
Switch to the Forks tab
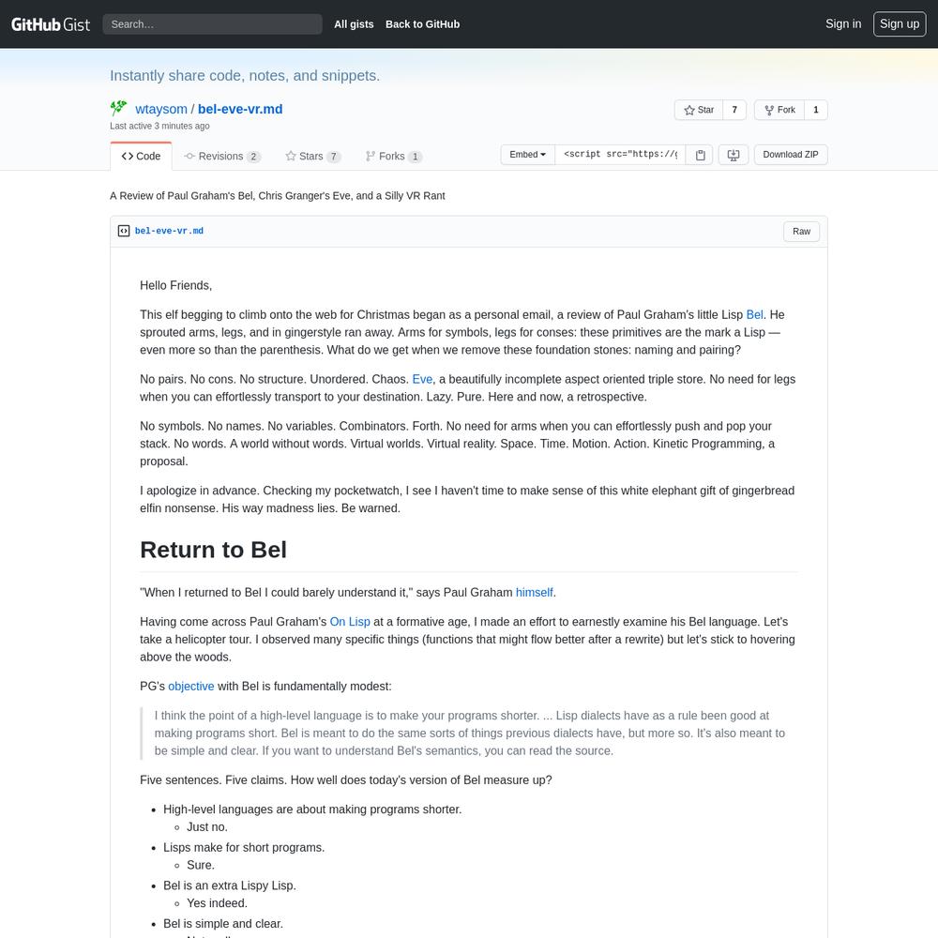tap(394, 156)
